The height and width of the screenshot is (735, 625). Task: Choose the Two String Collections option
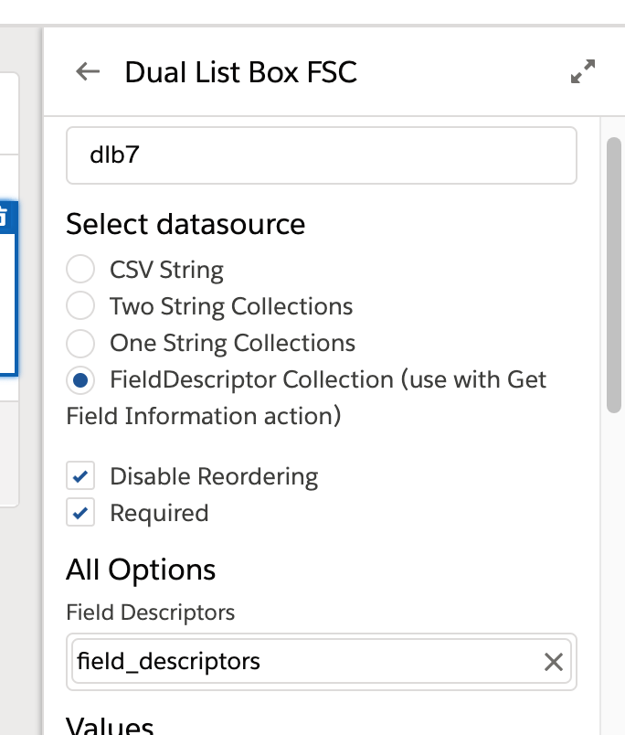(80, 305)
